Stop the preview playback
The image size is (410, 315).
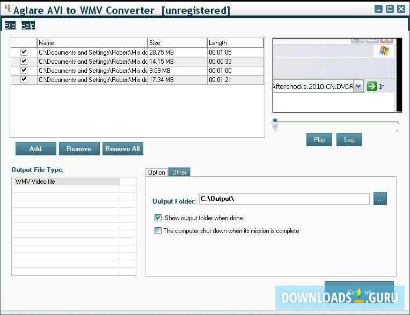(x=349, y=140)
